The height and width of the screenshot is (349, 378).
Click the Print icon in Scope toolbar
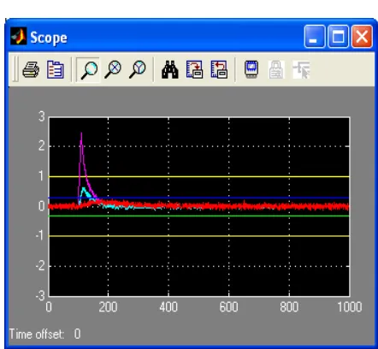click(x=31, y=69)
